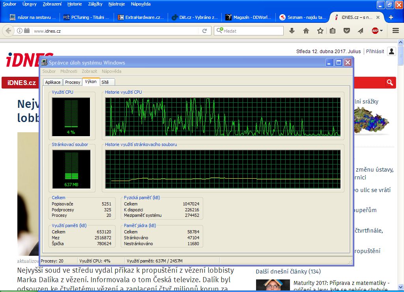Viewport: 404px width, 292px height.
Task: Bookmark this page with the star icon
Action: pos(320,31)
